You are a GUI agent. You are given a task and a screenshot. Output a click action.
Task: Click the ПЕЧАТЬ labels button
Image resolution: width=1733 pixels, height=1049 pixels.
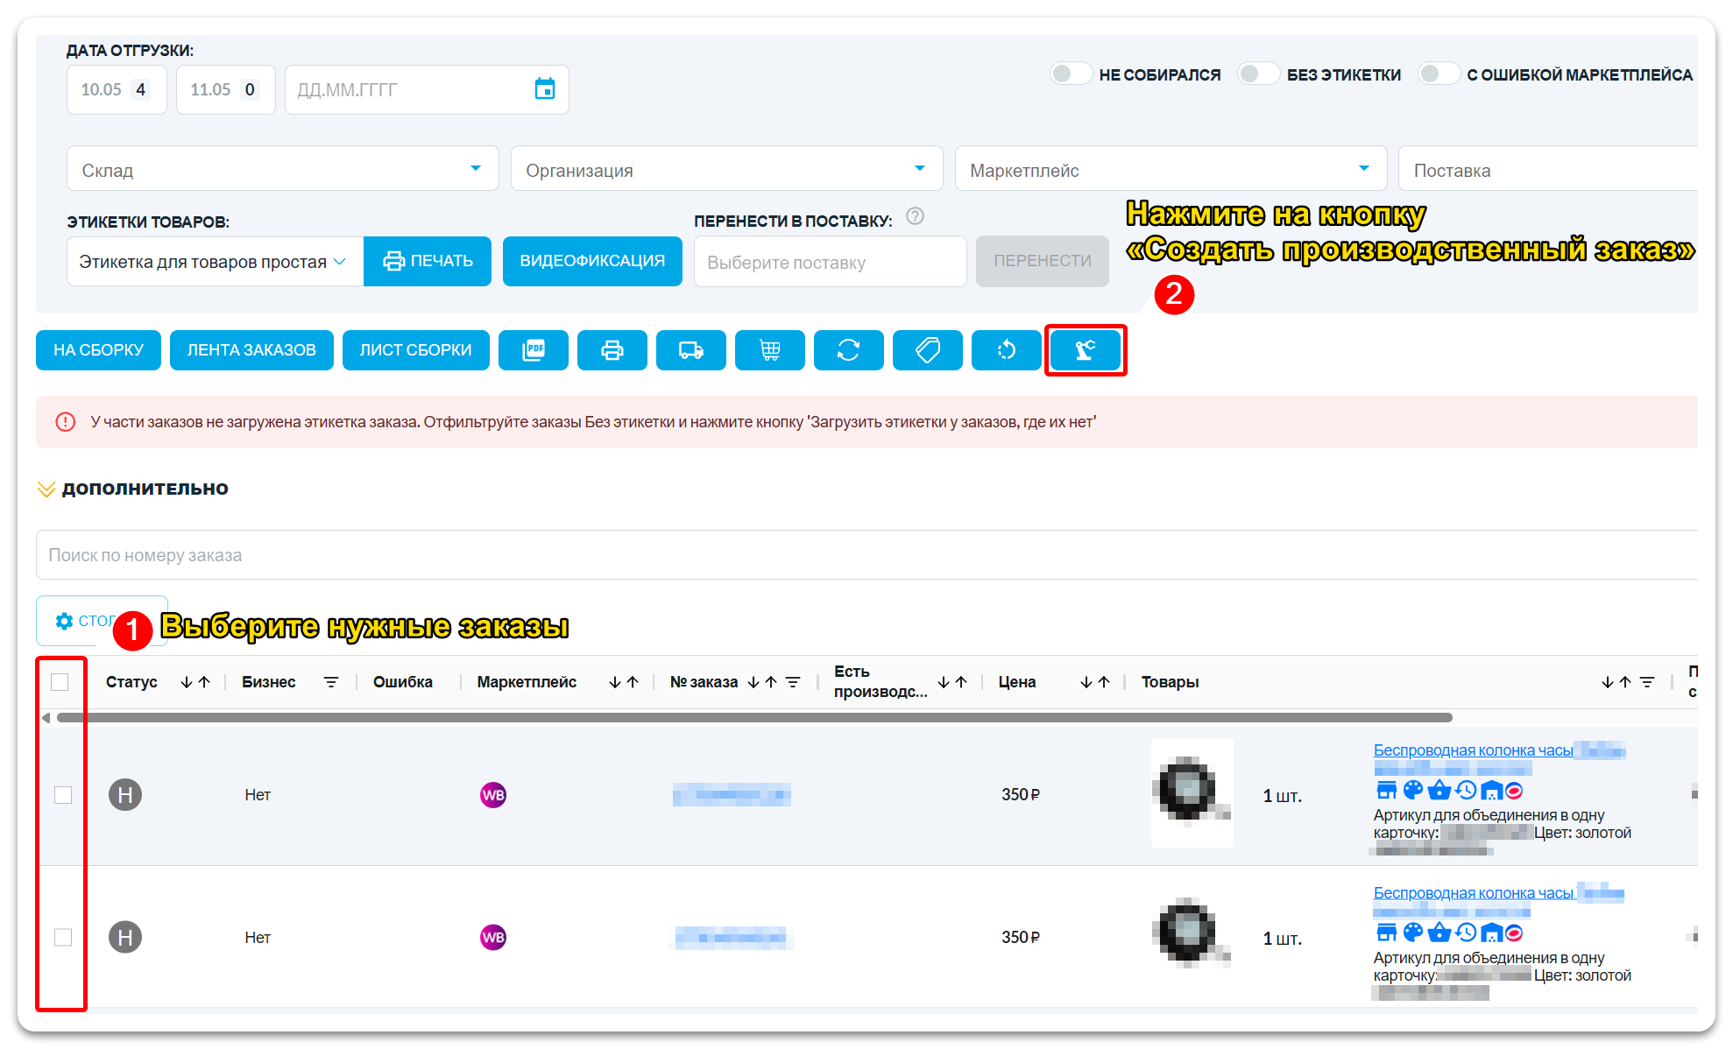point(428,261)
